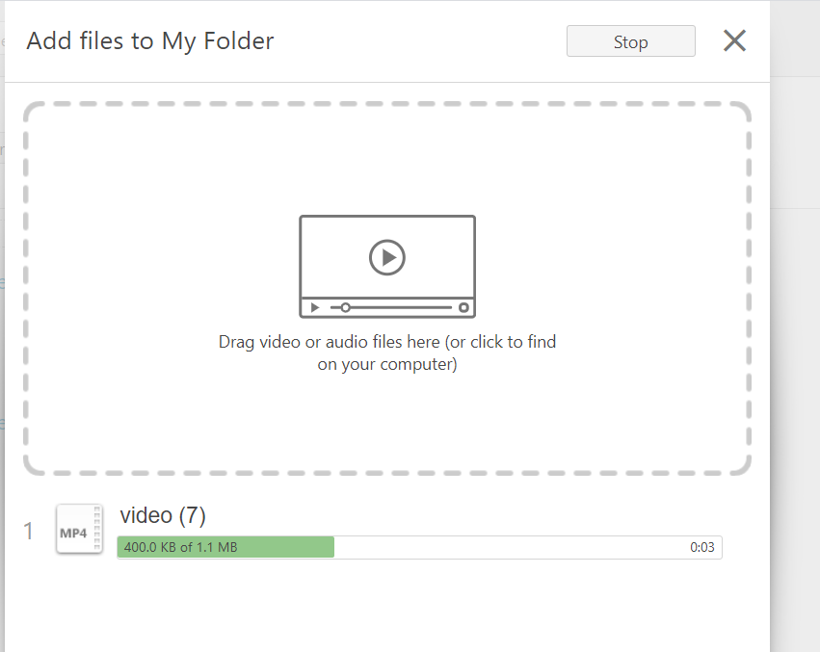The height and width of the screenshot is (652, 820).
Task: Click the circled play icon in drop zone
Action: coord(387,257)
